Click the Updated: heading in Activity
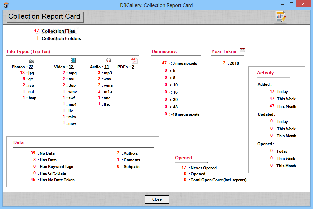This screenshot has width=313, height=209. point(266,114)
